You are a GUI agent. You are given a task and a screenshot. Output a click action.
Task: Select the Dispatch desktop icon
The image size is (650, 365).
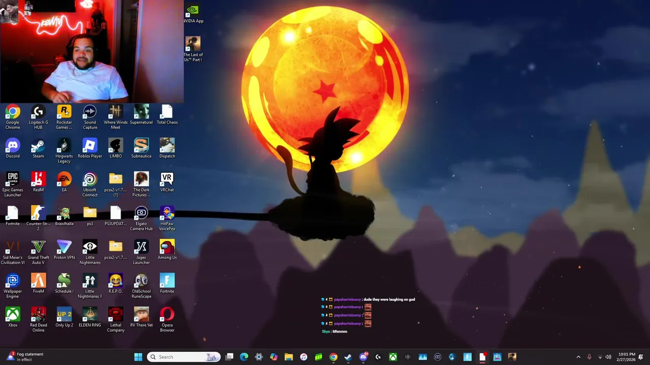coord(167,149)
